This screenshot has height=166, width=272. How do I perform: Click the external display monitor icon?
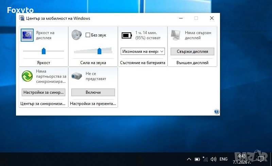pyautogui.click(x=176, y=35)
